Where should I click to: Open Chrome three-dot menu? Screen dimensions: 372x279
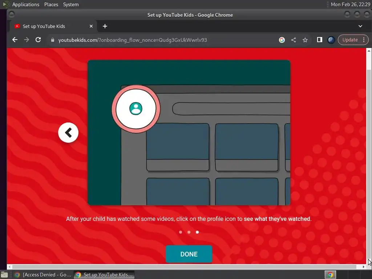[364, 40]
